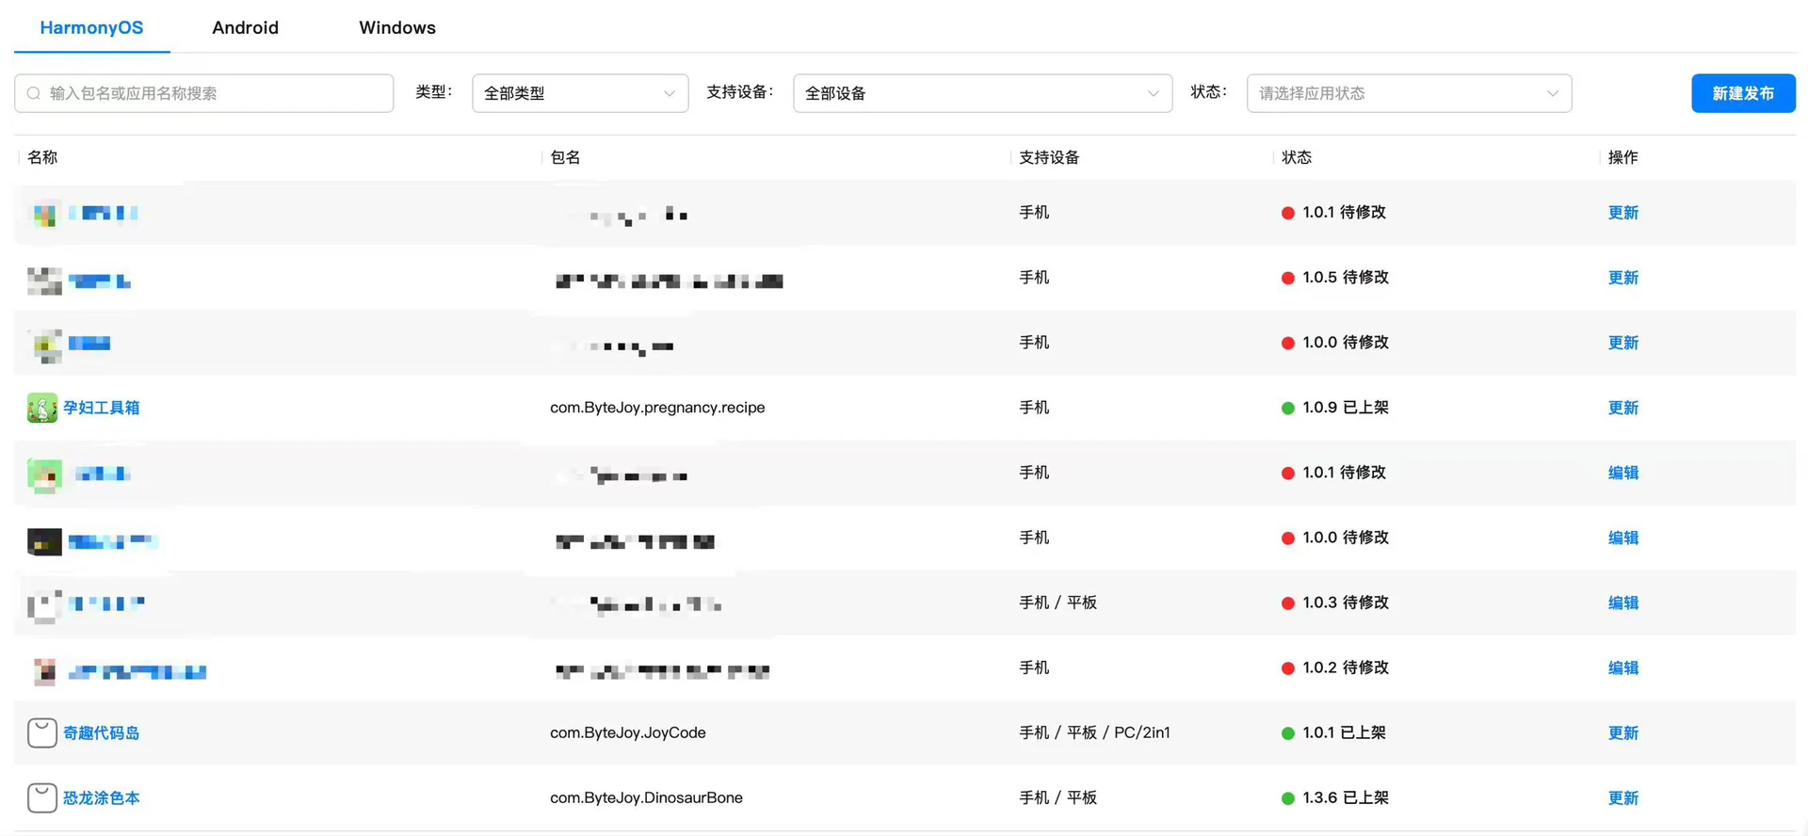Click 更新 for 恐龙涂色本
This screenshot has height=836, width=1808.
click(x=1623, y=797)
